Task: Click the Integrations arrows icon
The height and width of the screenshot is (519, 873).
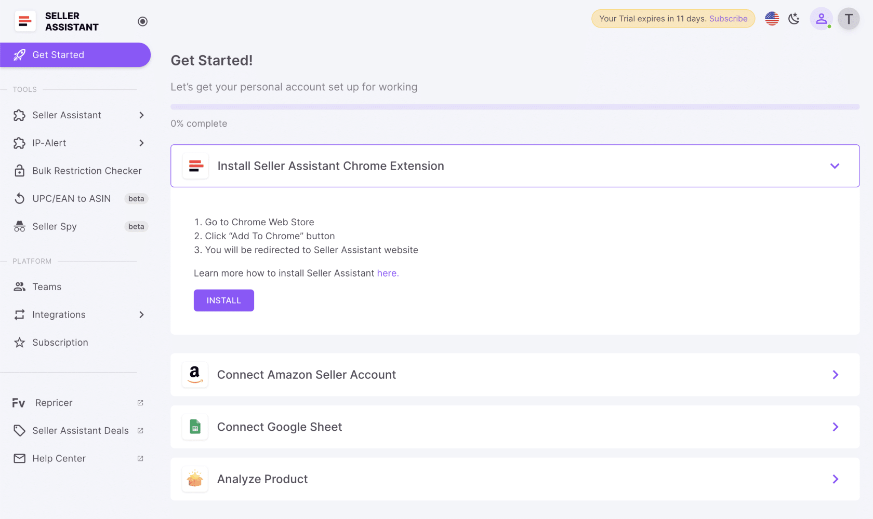Action: point(19,315)
